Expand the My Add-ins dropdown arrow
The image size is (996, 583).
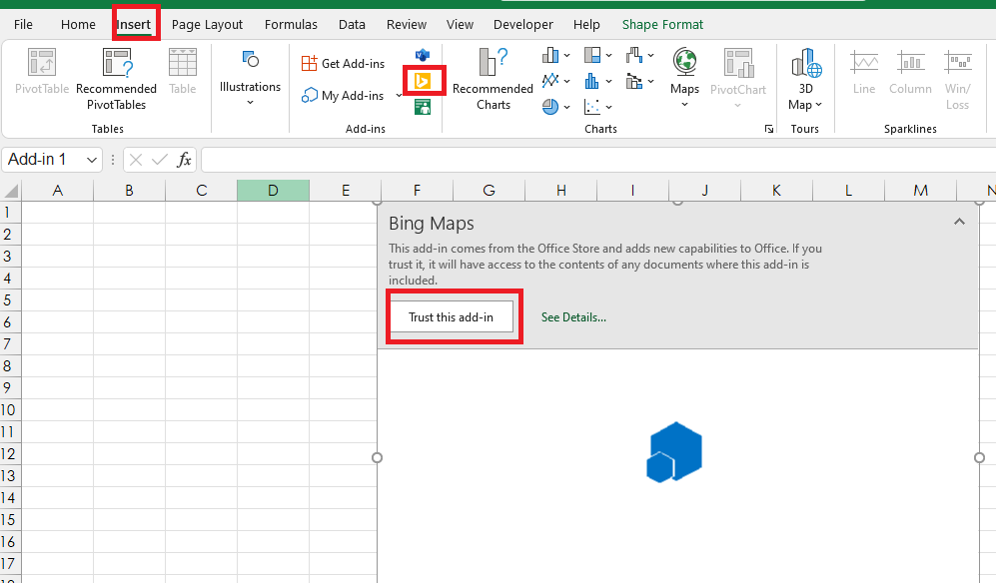[399, 95]
